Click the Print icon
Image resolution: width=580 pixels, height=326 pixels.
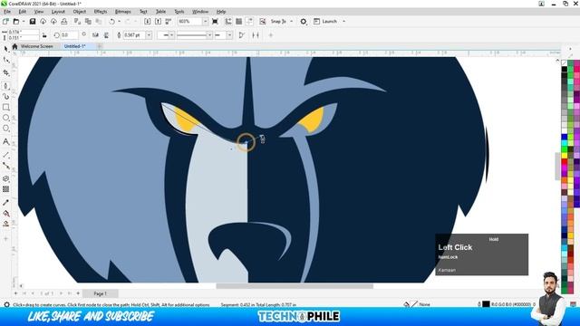tap(64, 22)
